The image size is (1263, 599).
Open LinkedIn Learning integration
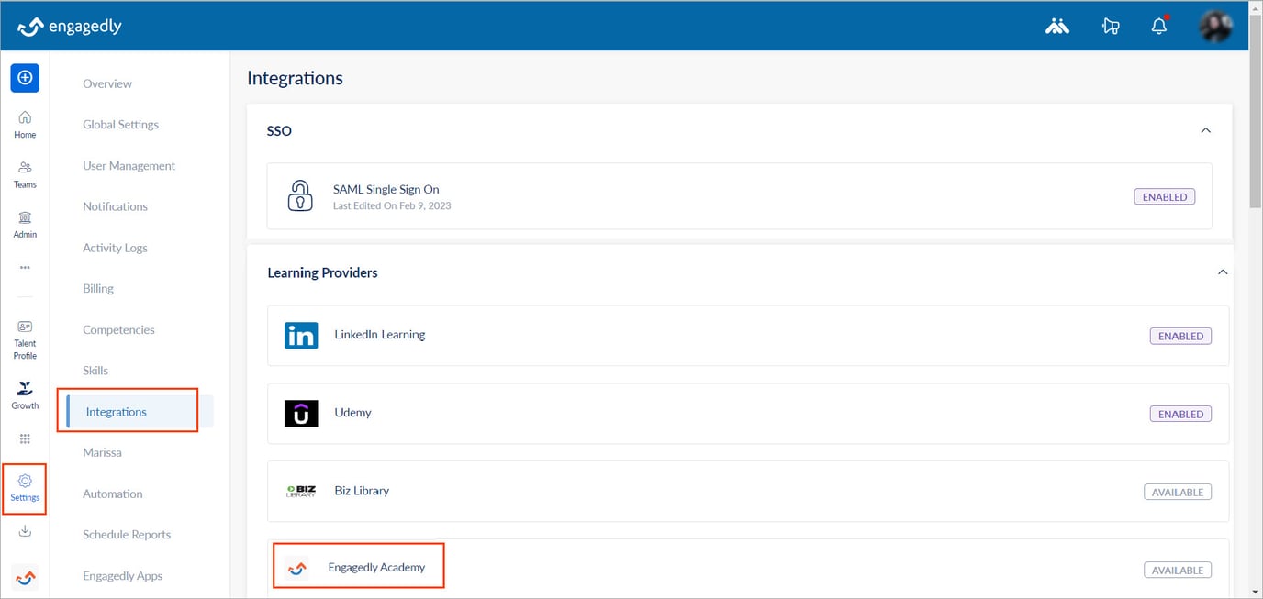point(748,336)
